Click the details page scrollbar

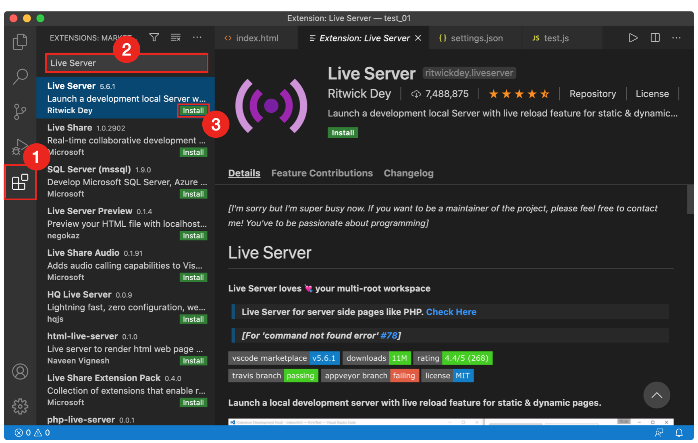pyautogui.click(x=690, y=200)
